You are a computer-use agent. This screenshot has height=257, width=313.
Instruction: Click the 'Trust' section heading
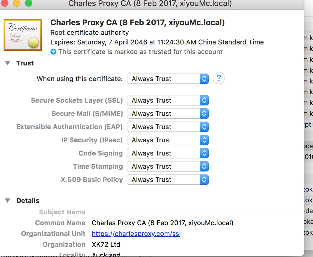point(25,63)
